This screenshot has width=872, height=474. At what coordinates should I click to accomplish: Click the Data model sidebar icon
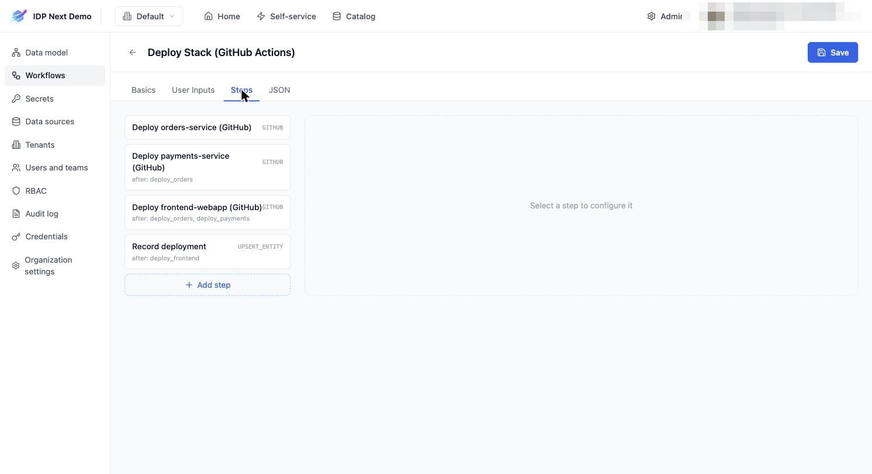[x=16, y=53]
